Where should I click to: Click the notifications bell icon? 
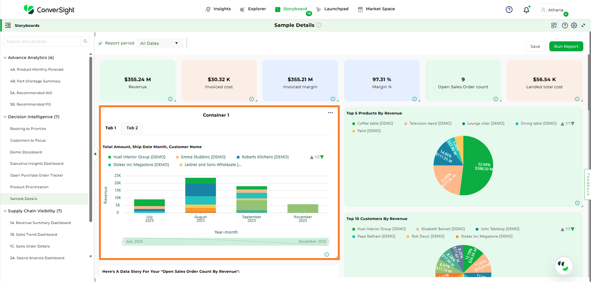526,10
